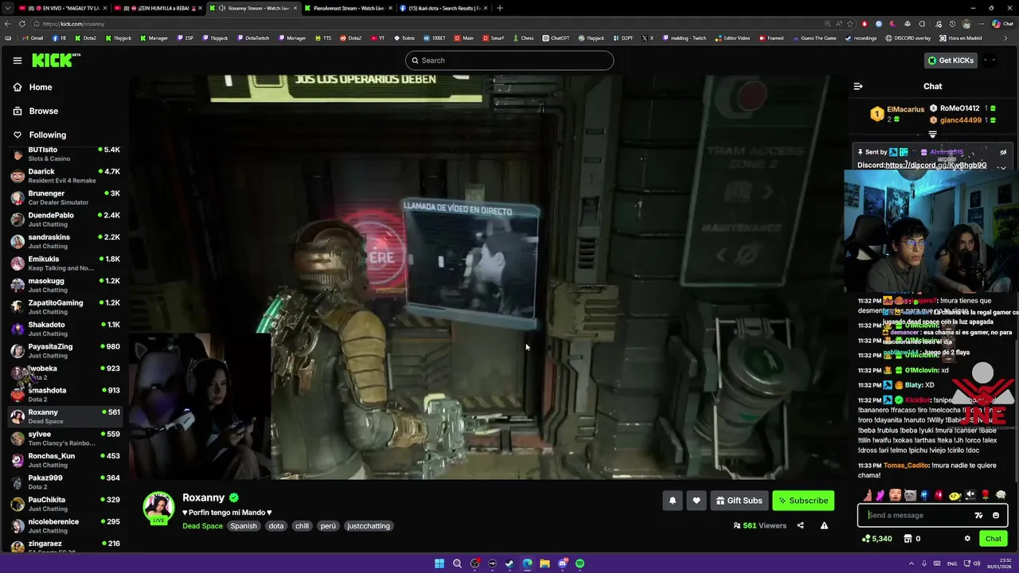
Task: Go to Home in sidebar
Action: pos(41,88)
